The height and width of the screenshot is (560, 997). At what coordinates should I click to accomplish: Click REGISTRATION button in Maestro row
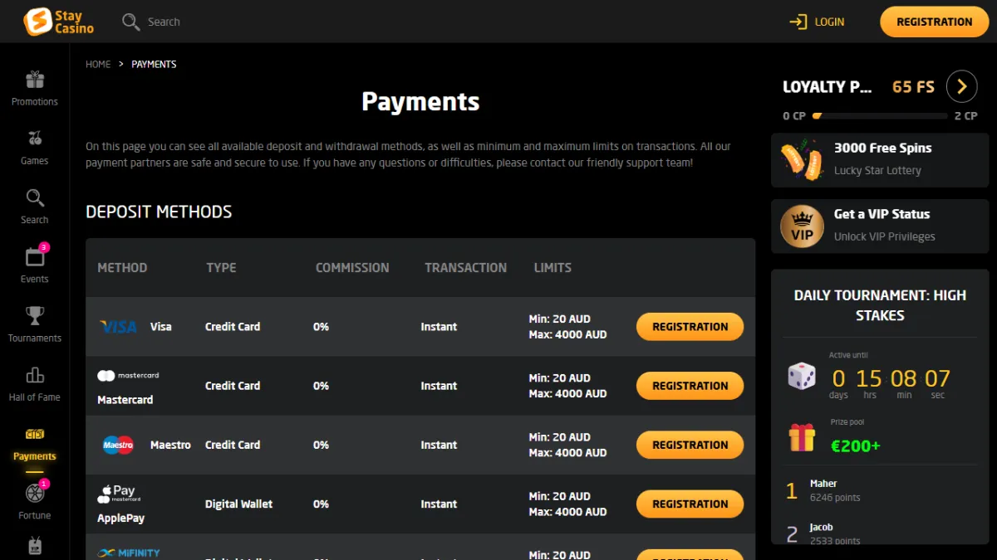pyautogui.click(x=690, y=445)
